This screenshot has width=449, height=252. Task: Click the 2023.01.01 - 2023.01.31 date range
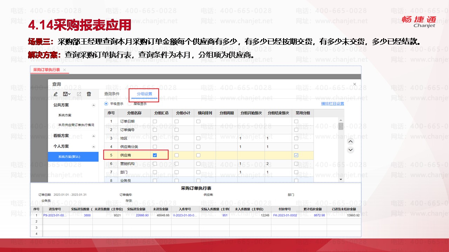pyautogui.click(x=70, y=195)
